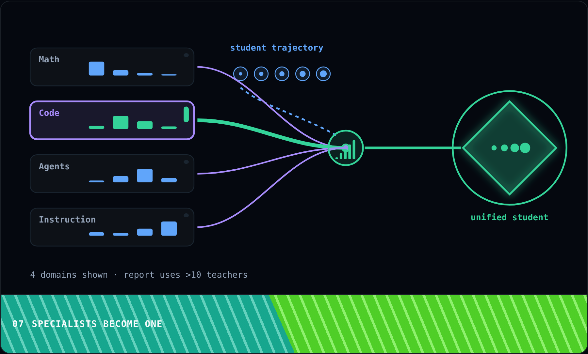Click the tallest green bar in Code

(121, 122)
